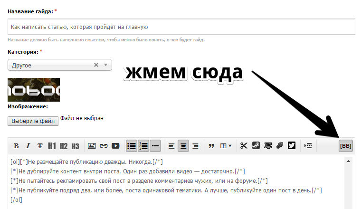
Task: Click the numbered list icon
Action: pyautogui.click(x=143, y=146)
